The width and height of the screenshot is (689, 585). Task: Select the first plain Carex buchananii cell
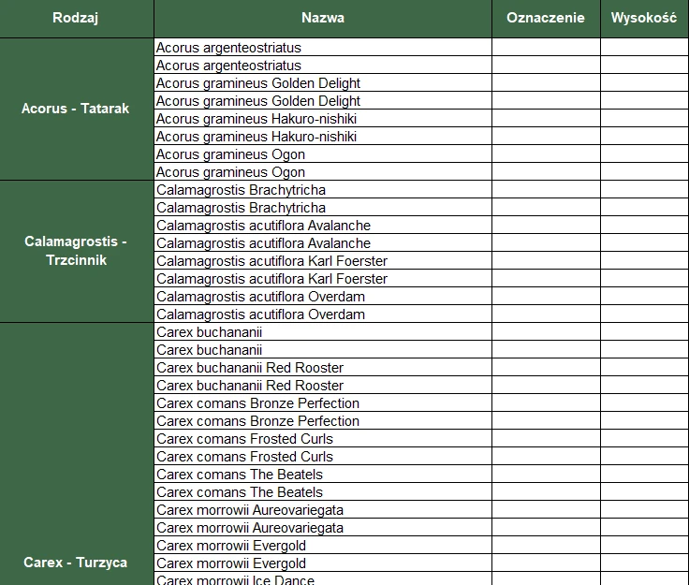(323, 331)
